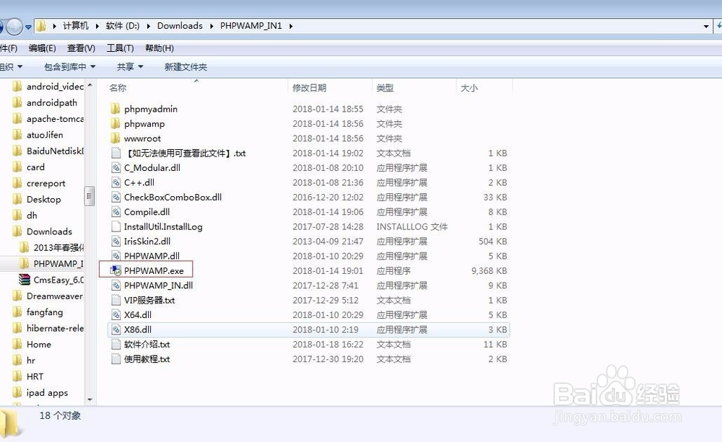The height and width of the screenshot is (442, 722).
Task: Click the PHPWAMP_IN.dll file icon
Action: click(116, 286)
